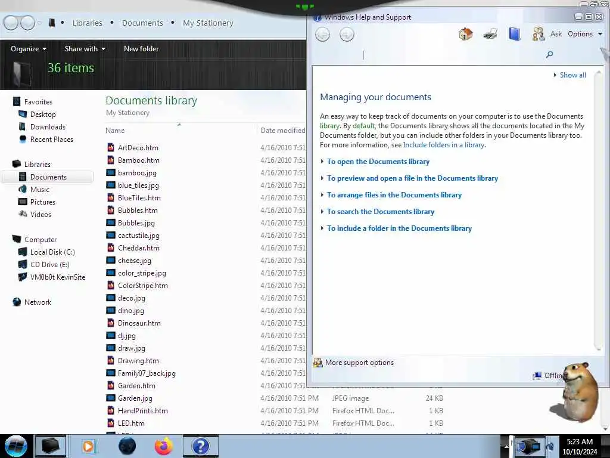Click the Help search magnifier icon
The height and width of the screenshot is (458, 610).
click(x=549, y=54)
